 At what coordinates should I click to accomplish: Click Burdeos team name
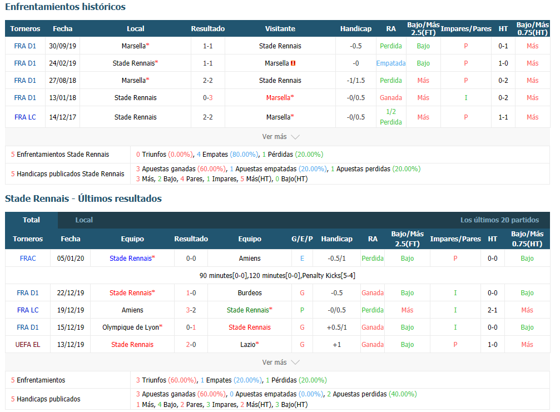pos(250,293)
